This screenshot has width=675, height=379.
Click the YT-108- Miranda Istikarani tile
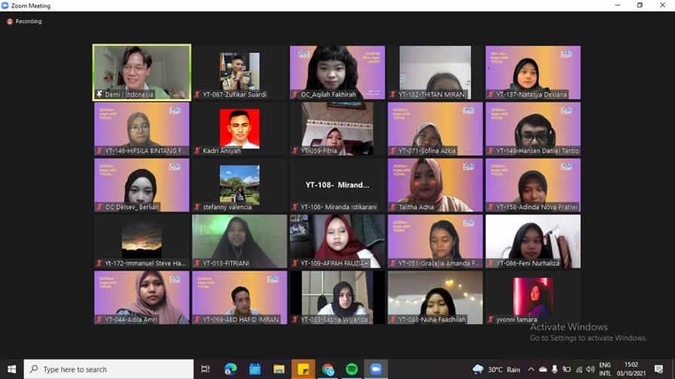point(337,185)
